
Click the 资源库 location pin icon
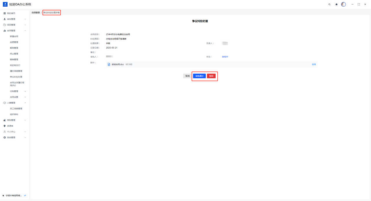[5, 126]
